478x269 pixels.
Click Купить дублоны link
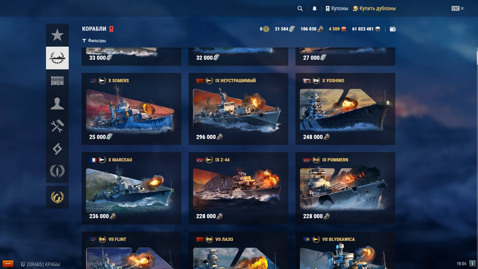tap(374, 8)
